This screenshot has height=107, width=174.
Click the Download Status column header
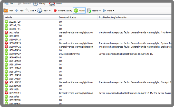(x=67, y=17)
